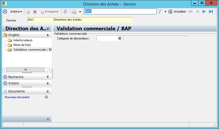Click the Catégorie de demandeurs description field
The image size is (219, 129).
(x=156, y=38)
